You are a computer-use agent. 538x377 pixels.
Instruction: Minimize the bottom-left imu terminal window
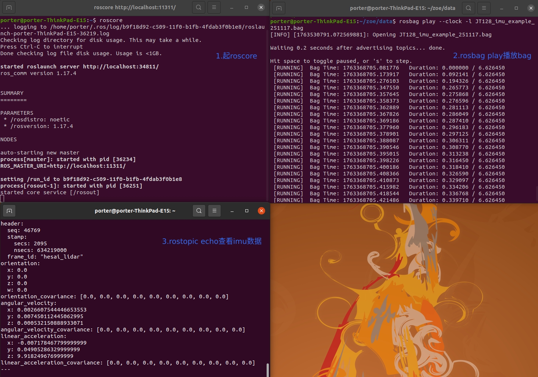(x=232, y=211)
